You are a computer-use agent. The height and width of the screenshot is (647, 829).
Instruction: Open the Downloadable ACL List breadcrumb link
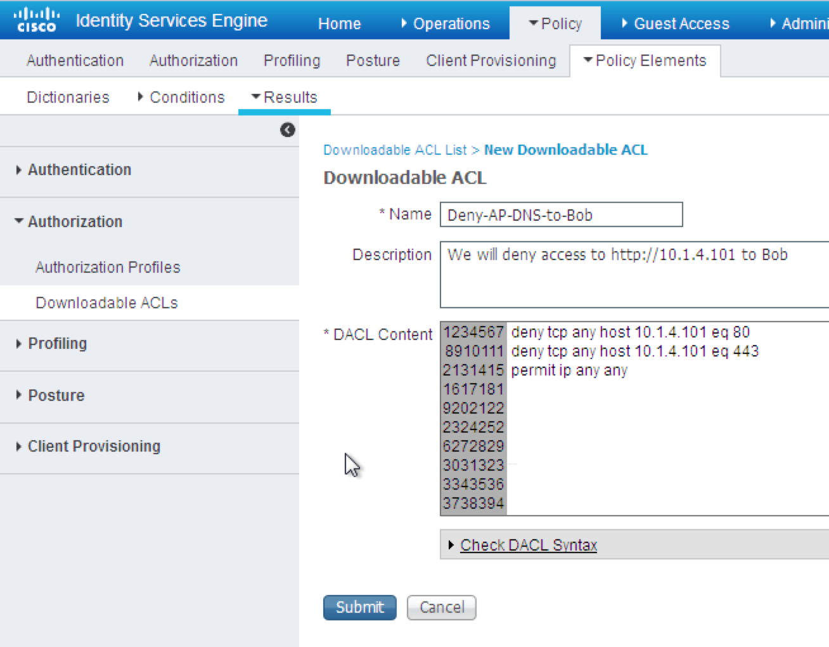coord(394,150)
